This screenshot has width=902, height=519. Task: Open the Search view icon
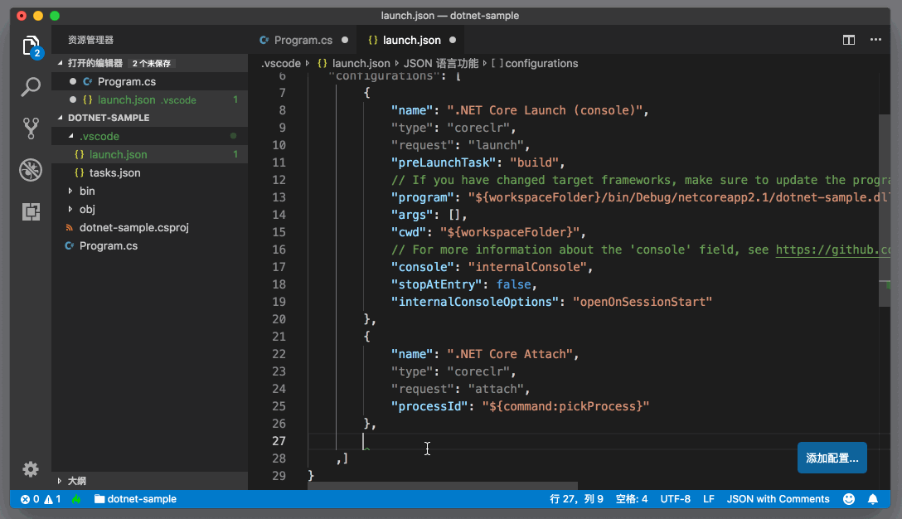(x=31, y=87)
